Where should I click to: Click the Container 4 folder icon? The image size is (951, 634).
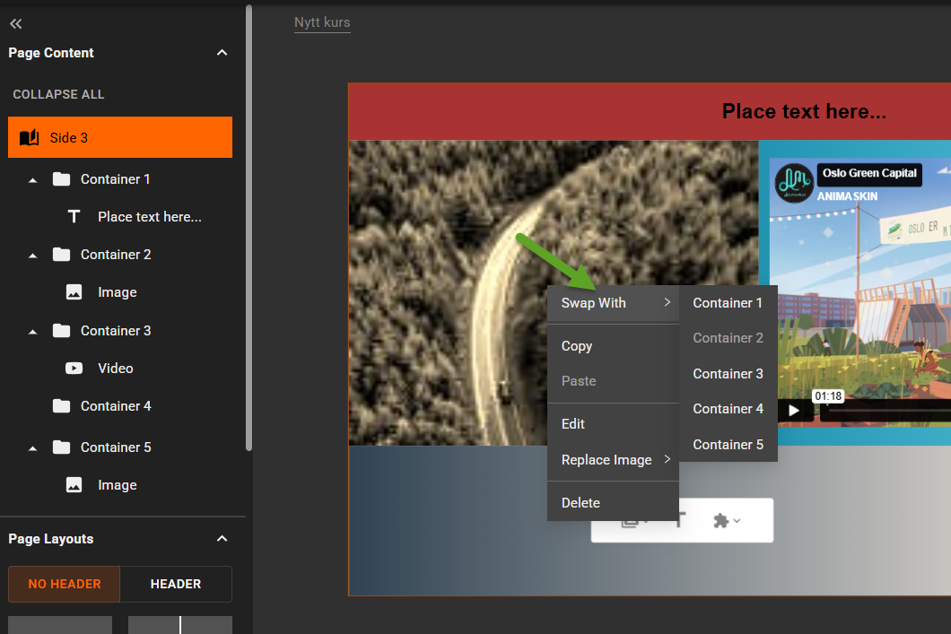61,406
